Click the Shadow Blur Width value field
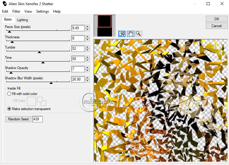 78,79
